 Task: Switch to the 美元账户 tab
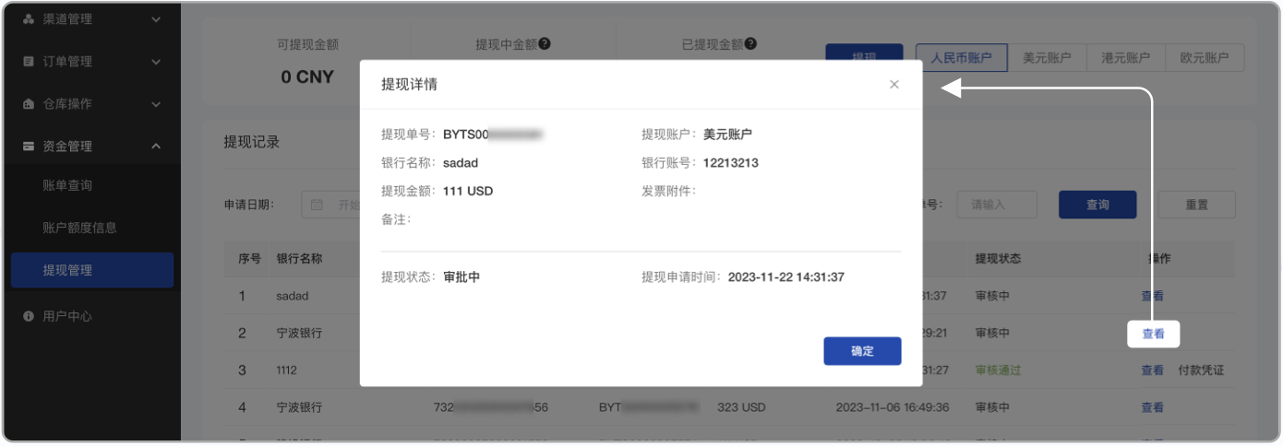1047,58
